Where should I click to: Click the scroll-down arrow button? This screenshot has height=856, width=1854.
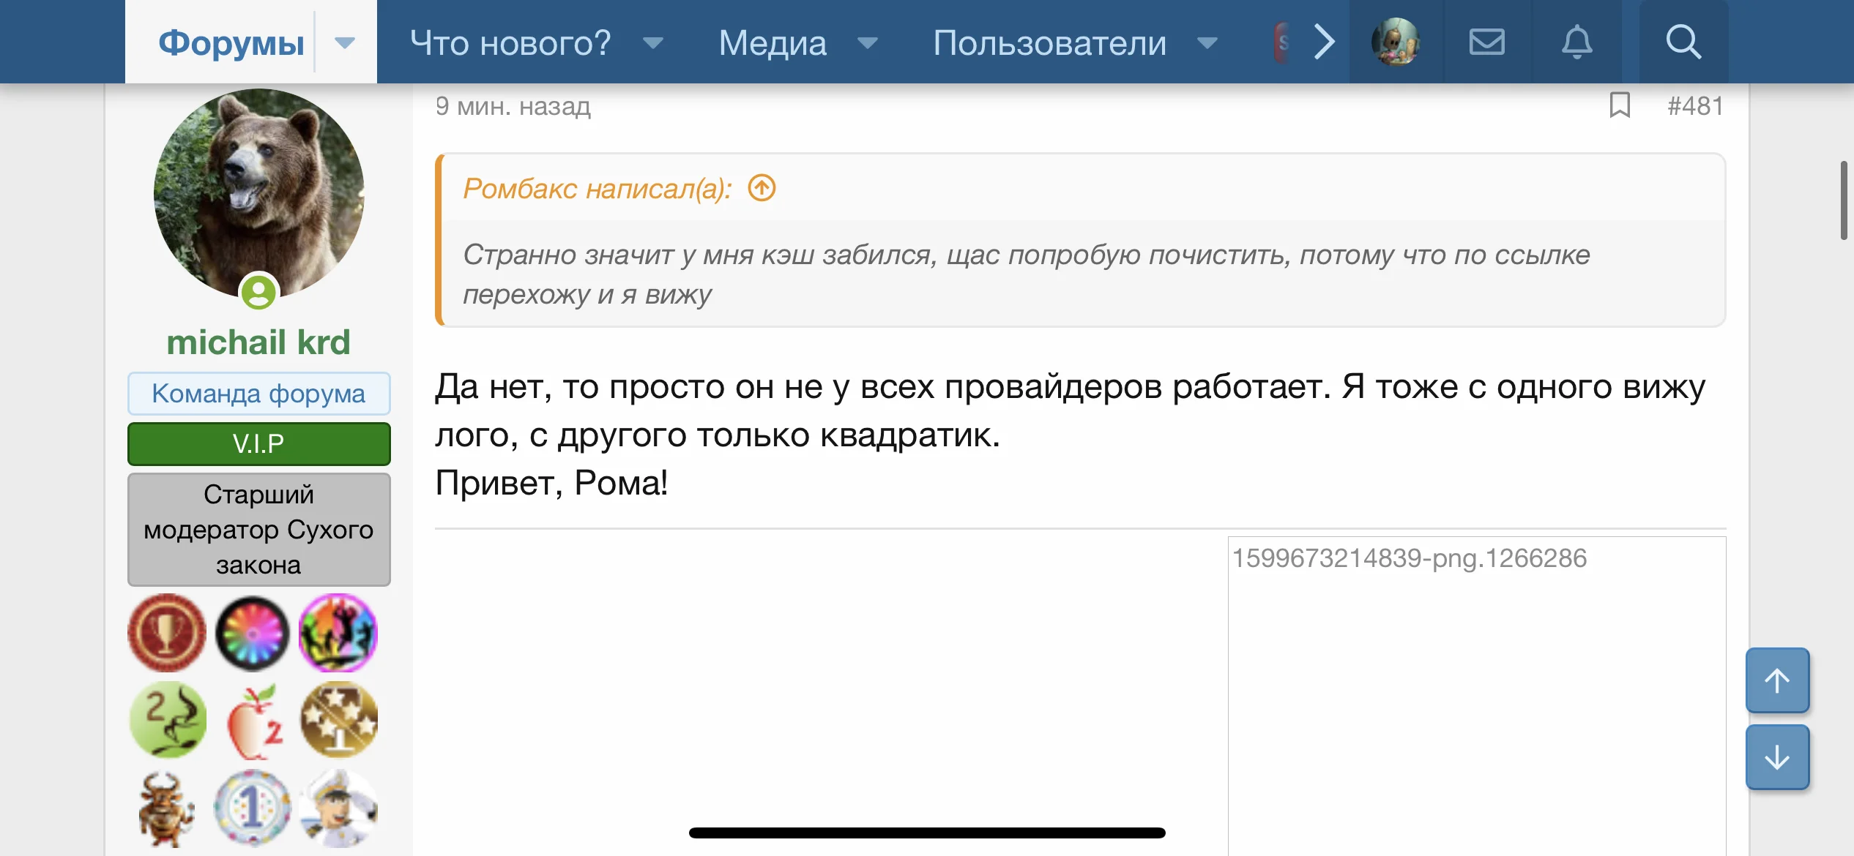coord(1777,757)
